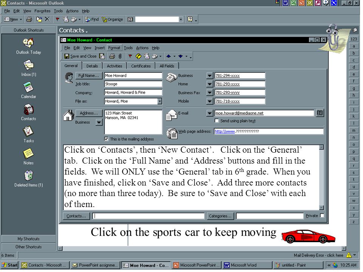This screenshot has width=363, height=272.
Task: Click the Previous Item up arrow icon
Action: click(x=169, y=56)
